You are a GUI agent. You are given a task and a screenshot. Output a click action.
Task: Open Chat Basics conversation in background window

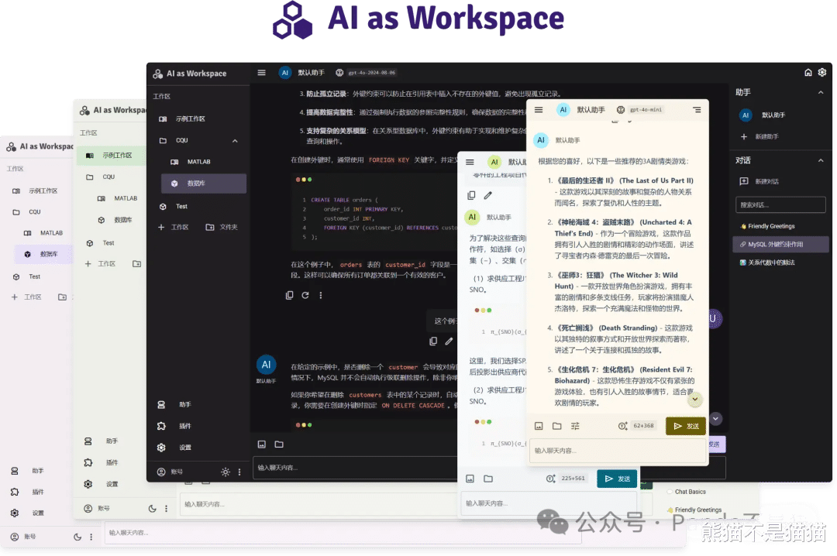click(x=691, y=492)
